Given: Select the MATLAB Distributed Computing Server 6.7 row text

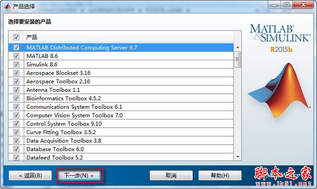Looking at the screenshot, I should (x=82, y=47).
